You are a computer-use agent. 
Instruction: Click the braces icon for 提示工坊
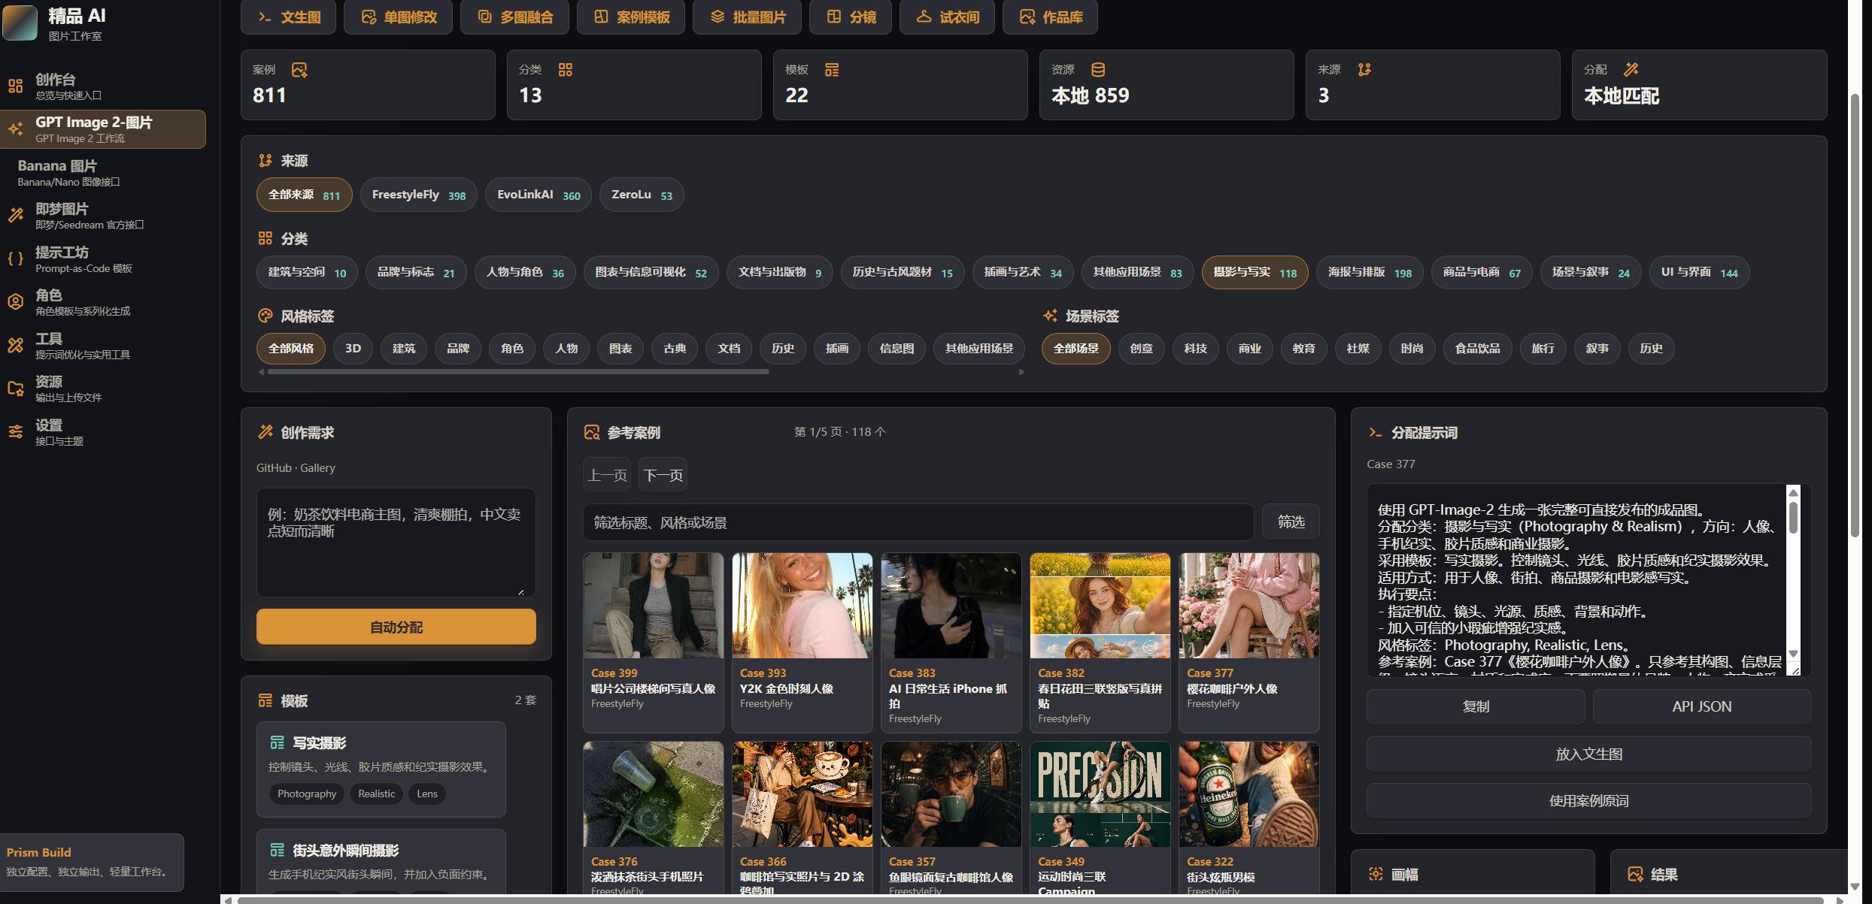(15, 259)
